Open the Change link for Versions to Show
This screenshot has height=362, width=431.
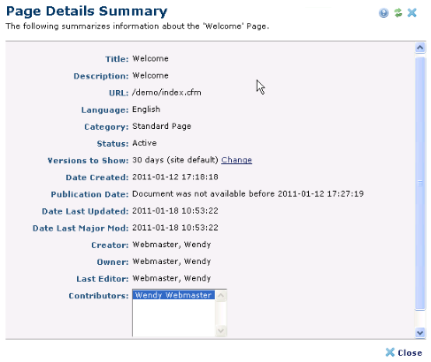coord(236,160)
